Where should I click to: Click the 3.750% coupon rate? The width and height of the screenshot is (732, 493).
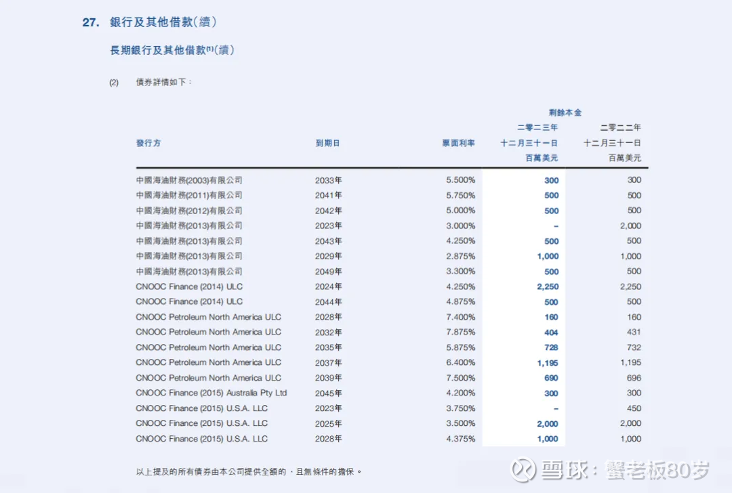pos(461,408)
